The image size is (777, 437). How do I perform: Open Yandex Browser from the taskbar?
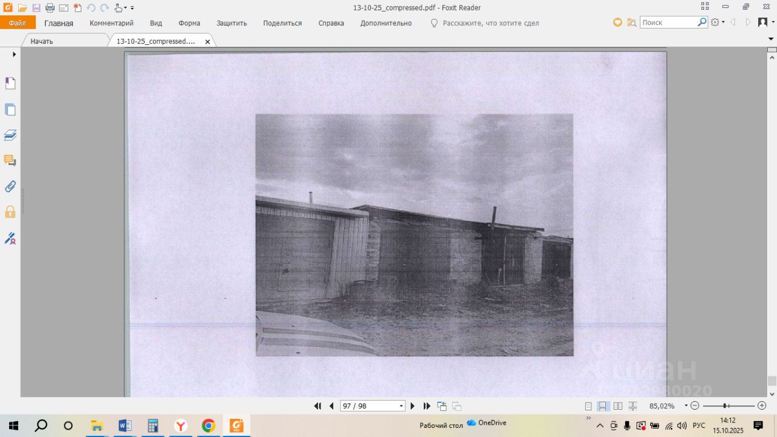click(181, 425)
